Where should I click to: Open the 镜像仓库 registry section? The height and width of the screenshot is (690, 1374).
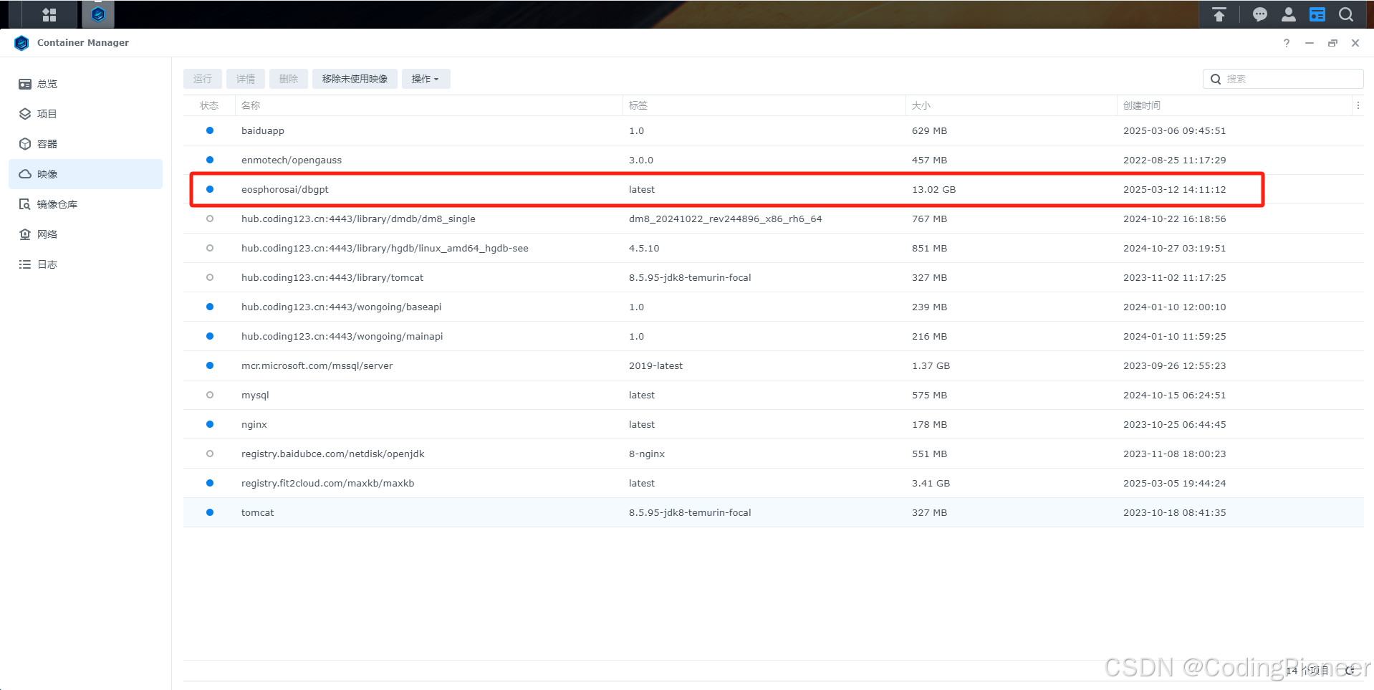click(86, 204)
